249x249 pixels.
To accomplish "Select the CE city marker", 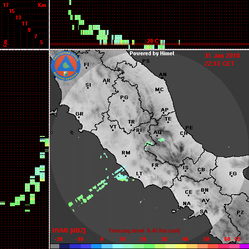I will [x=189, y=195].
